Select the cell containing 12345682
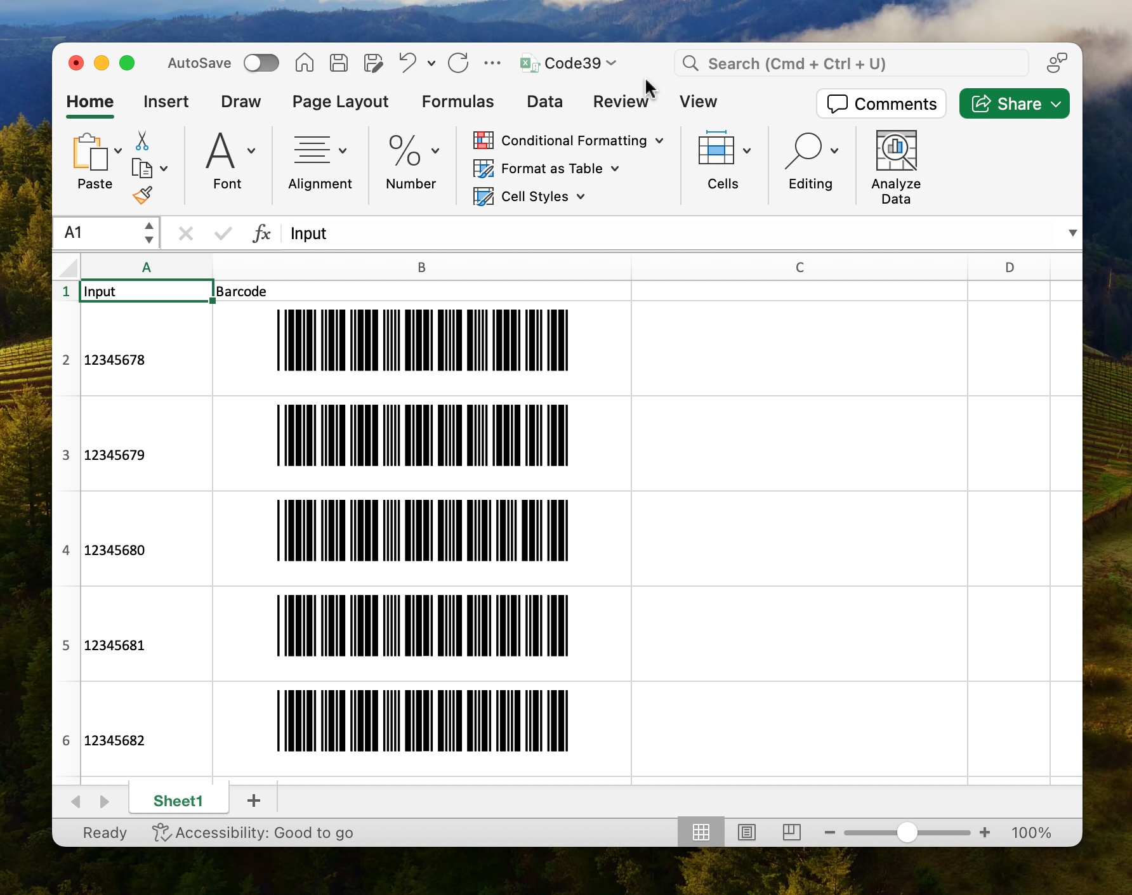The height and width of the screenshot is (895, 1132). [x=147, y=729]
